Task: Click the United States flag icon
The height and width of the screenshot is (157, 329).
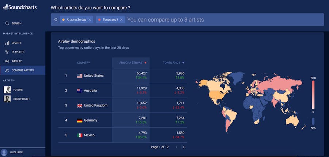Action: [x=80, y=76]
